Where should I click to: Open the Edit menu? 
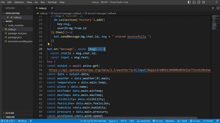(x=9, y=2)
